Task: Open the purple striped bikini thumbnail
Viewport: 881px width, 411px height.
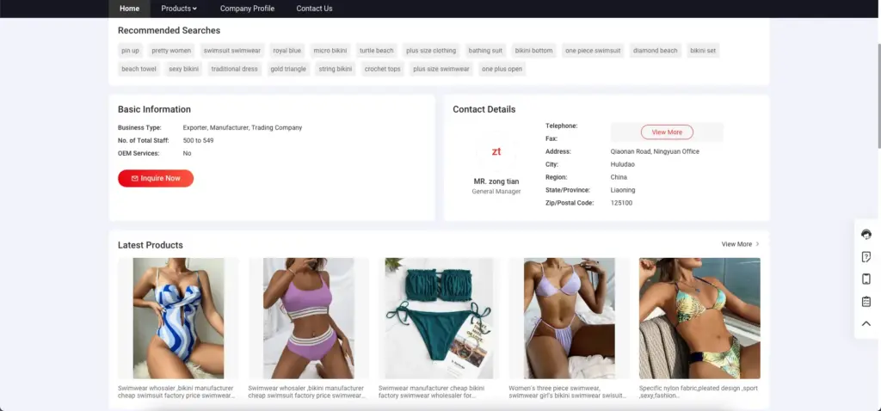Action: [309, 318]
